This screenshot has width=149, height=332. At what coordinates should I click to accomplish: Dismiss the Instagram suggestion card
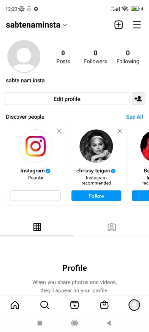[59, 131]
